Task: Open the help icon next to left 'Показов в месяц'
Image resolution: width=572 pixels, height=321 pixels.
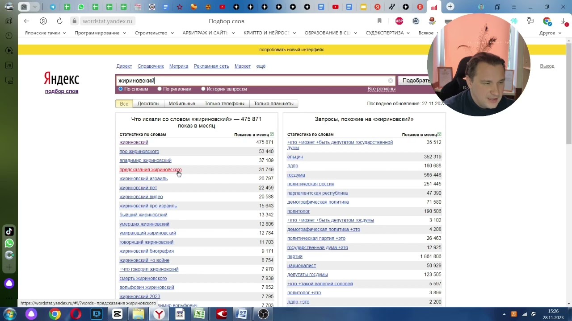Action: tap(272, 134)
